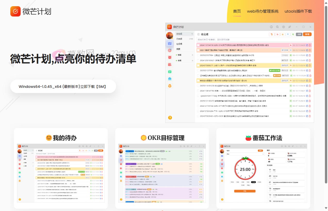Tick the checkbox on task 2025021237591
Viewport: 328px width, 211px height.
coord(198,70)
